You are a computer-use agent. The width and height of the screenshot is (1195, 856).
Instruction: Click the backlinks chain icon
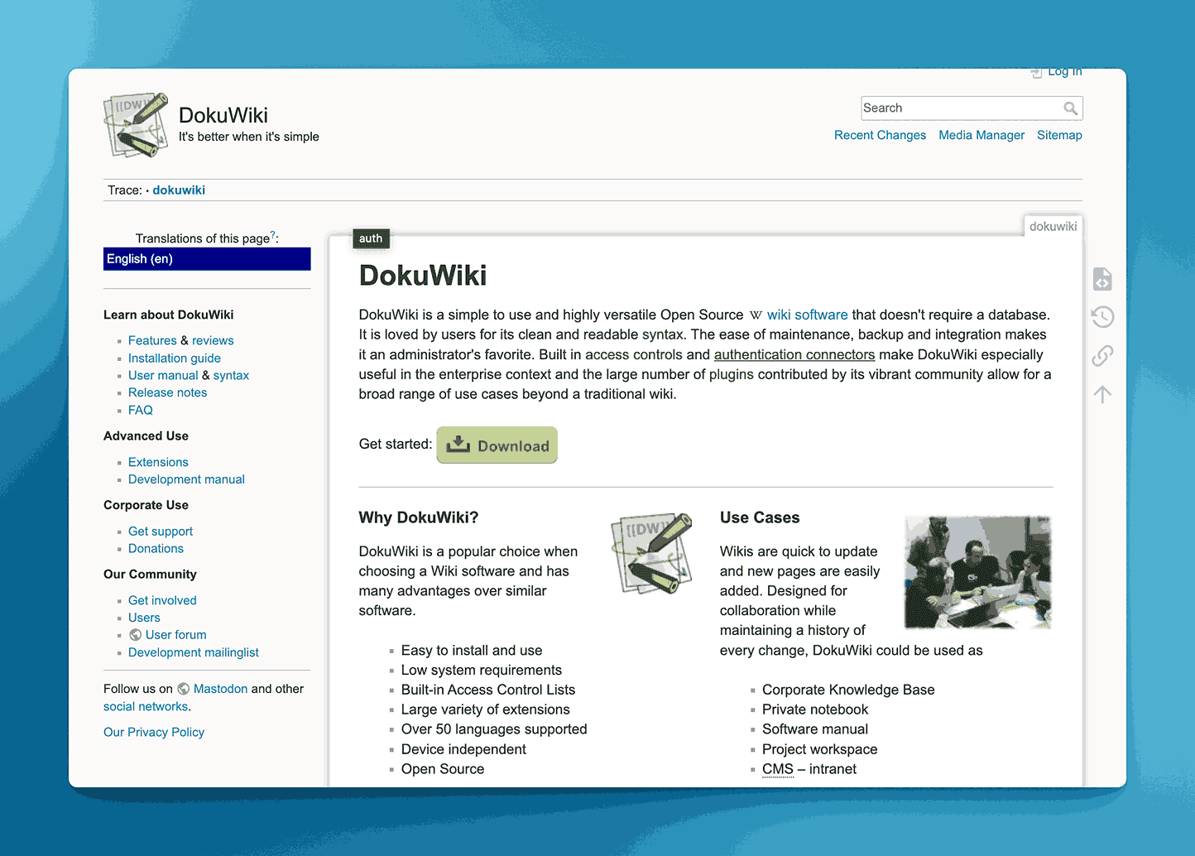[1102, 356]
